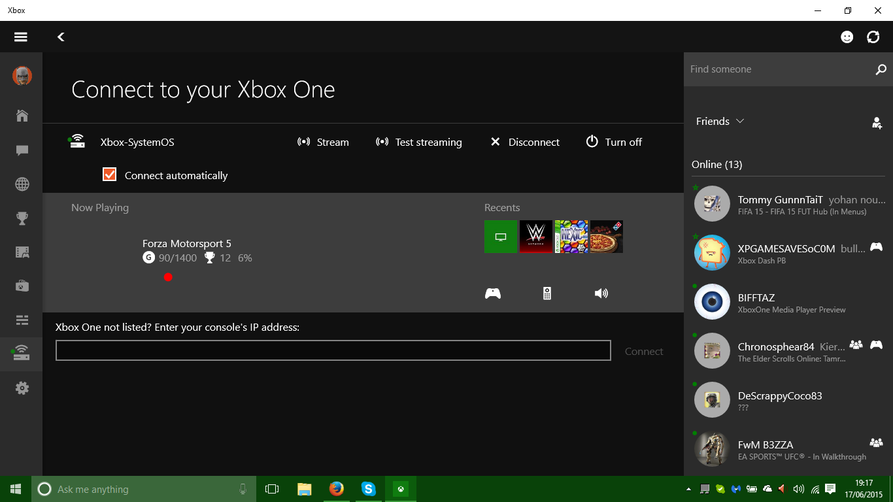
Task: Click Test streaming
Action: point(419,142)
